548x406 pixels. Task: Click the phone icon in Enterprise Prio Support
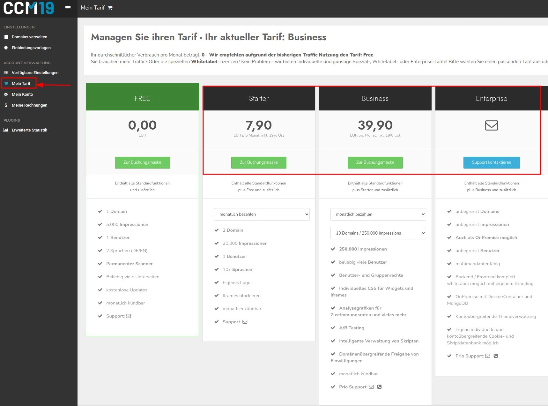click(496, 356)
